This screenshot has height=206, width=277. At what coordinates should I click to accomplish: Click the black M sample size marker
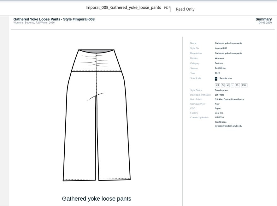tap(216, 79)
